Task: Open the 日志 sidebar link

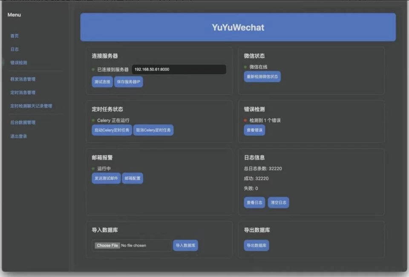Action: coord(14,49)
